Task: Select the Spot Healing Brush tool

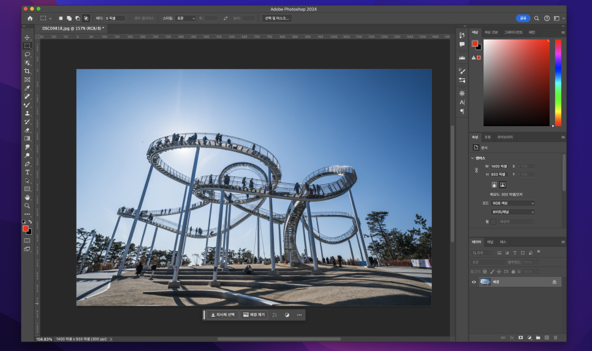Action: point(27,96)
